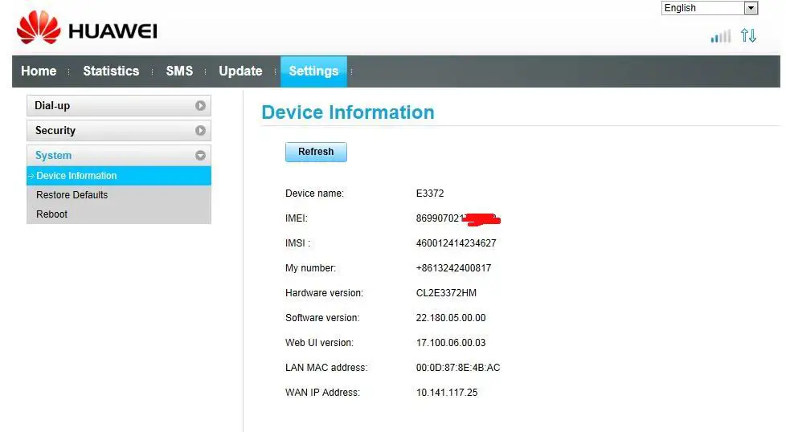Expand the Security section arrow
786x432 pixels.
click(200, 130)
